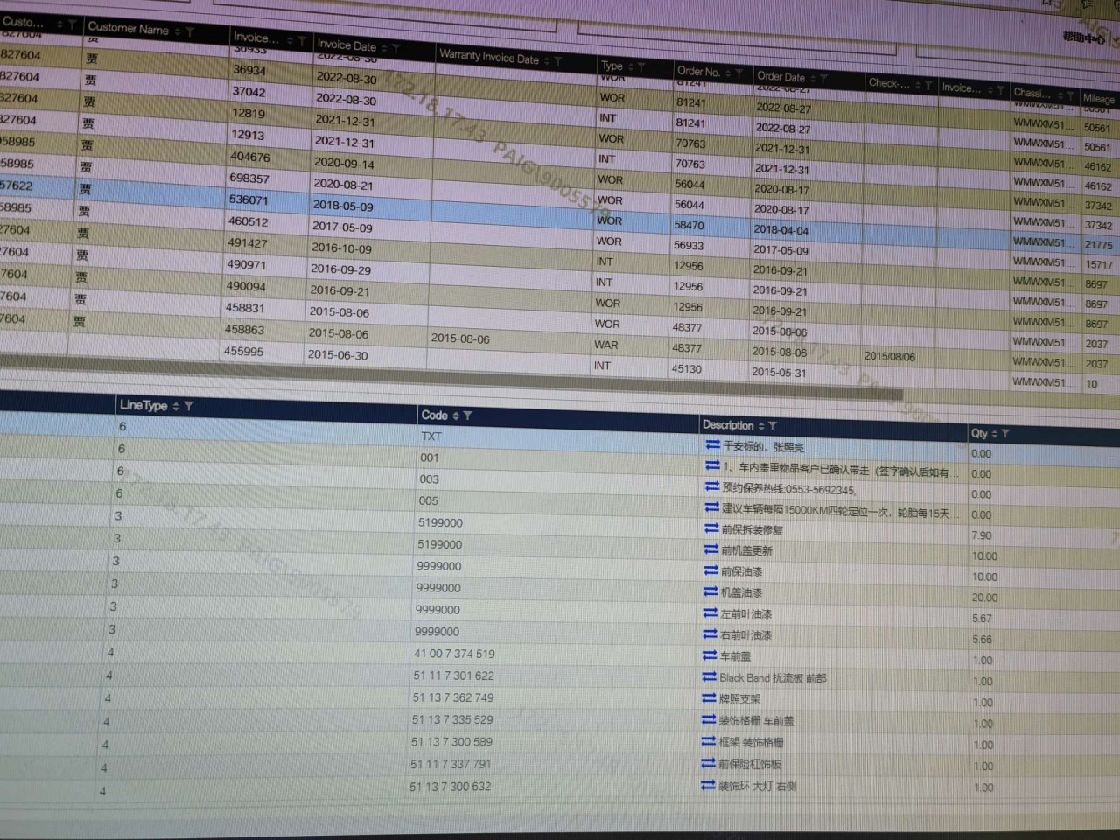Image resolution: width=1120 pixels, height=840 pixels.
Task: Select code 41 00 7 374 519
Action: click(x=454, y=654)
